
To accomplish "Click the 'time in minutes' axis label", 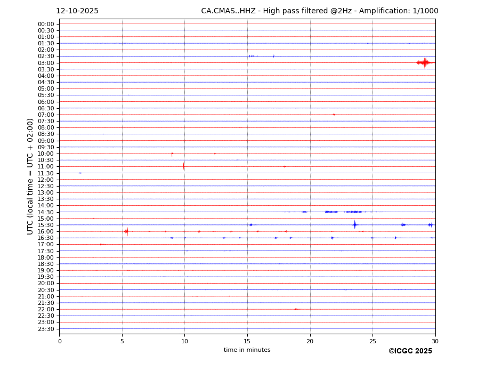I will (x=247, y=350).
